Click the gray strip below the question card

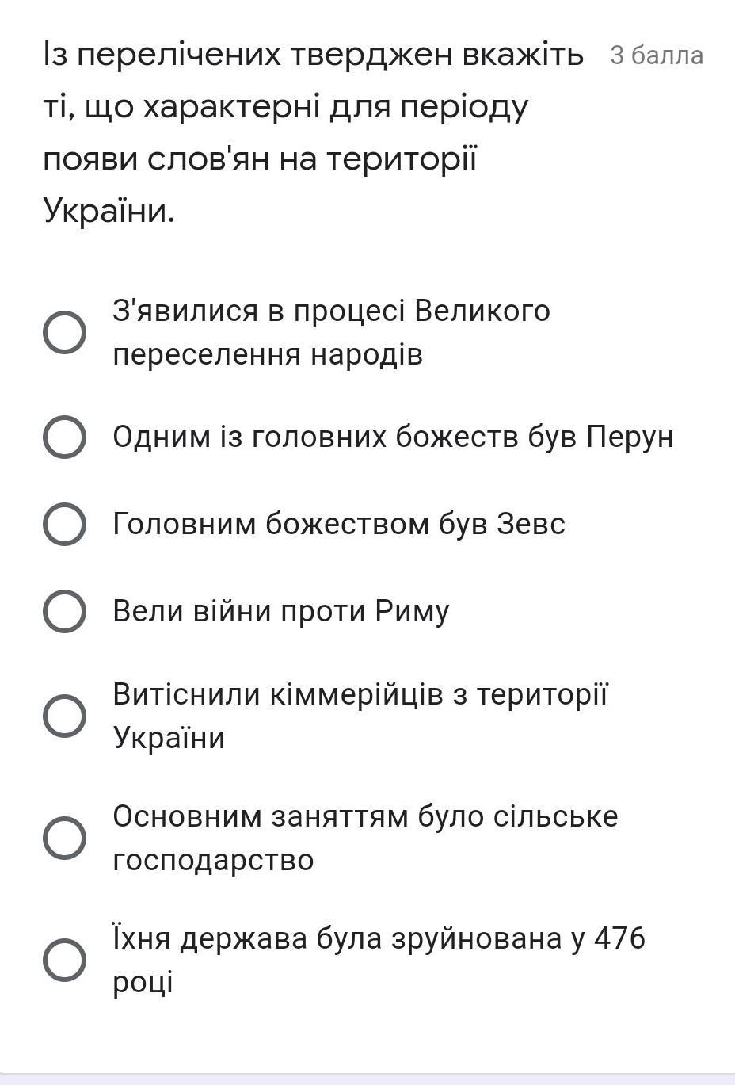tap(367, 1079)
